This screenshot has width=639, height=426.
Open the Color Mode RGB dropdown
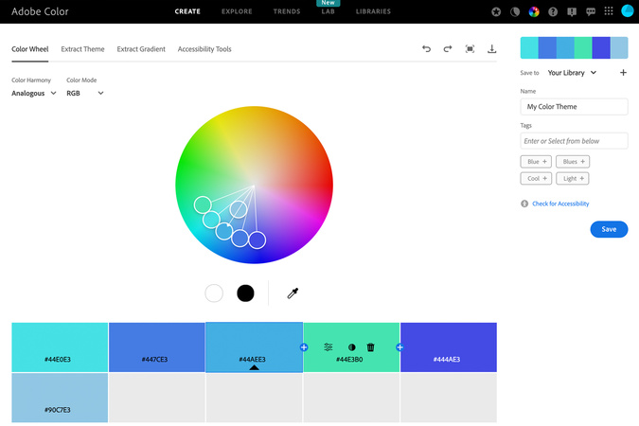tap(85, 93)
